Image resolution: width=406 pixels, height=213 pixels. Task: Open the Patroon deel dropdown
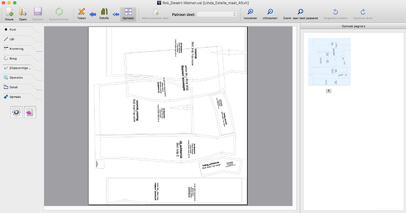[x=217, y=14]
